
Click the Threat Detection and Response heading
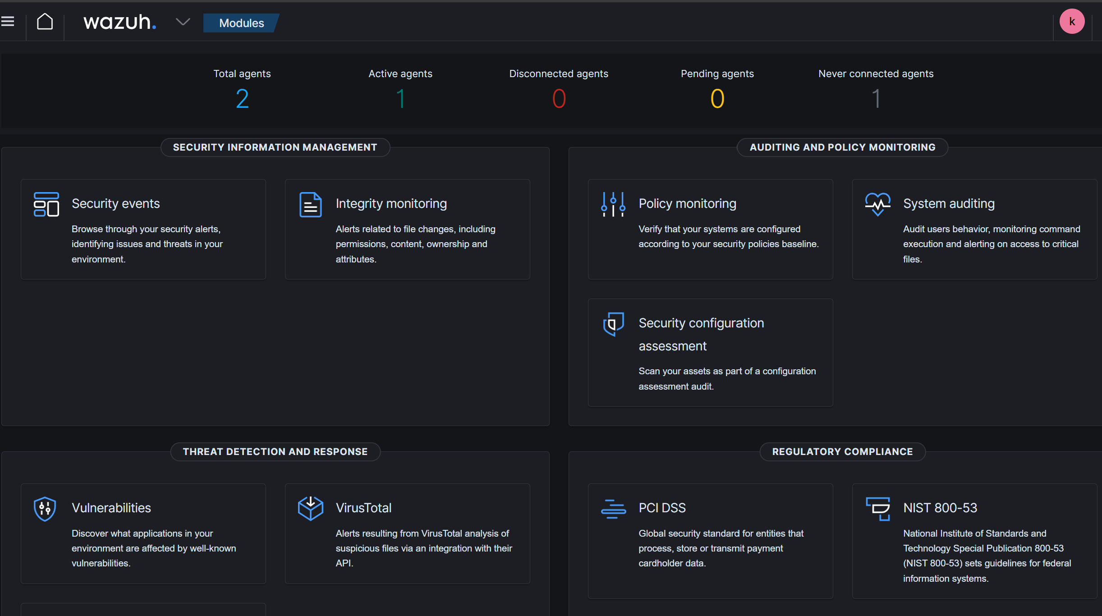pyautogui.click(x=275, y=452)
